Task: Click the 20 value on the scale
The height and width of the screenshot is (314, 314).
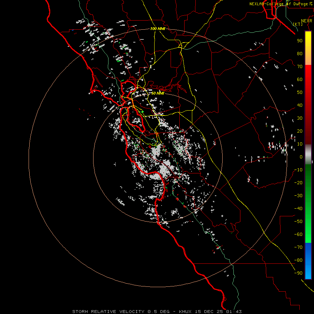Action: click(x=300, y=131)
